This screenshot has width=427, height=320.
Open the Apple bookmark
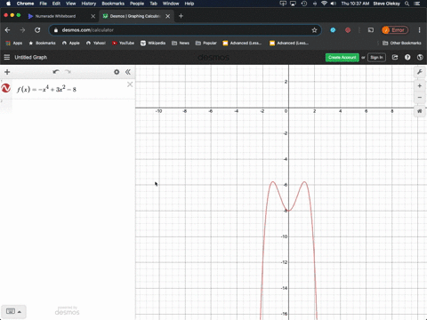pyautogui.click(x=71, y=43)
